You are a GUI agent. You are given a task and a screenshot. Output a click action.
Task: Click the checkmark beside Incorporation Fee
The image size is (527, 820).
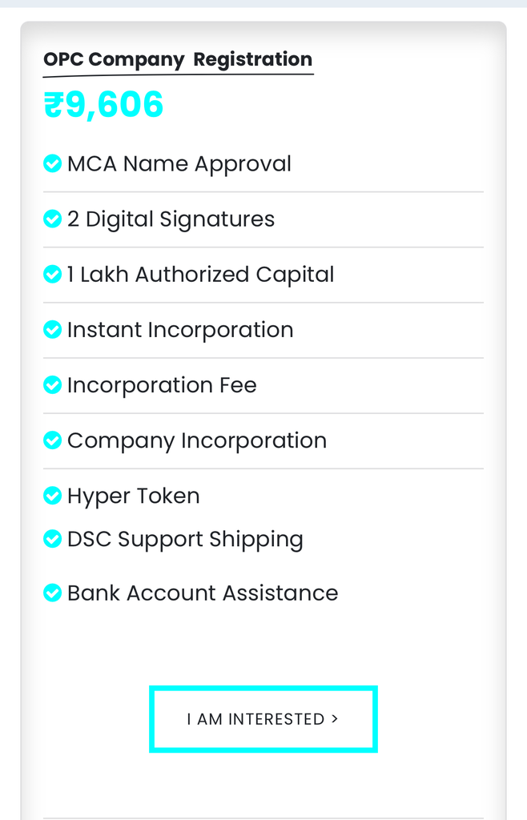[52, 384]
